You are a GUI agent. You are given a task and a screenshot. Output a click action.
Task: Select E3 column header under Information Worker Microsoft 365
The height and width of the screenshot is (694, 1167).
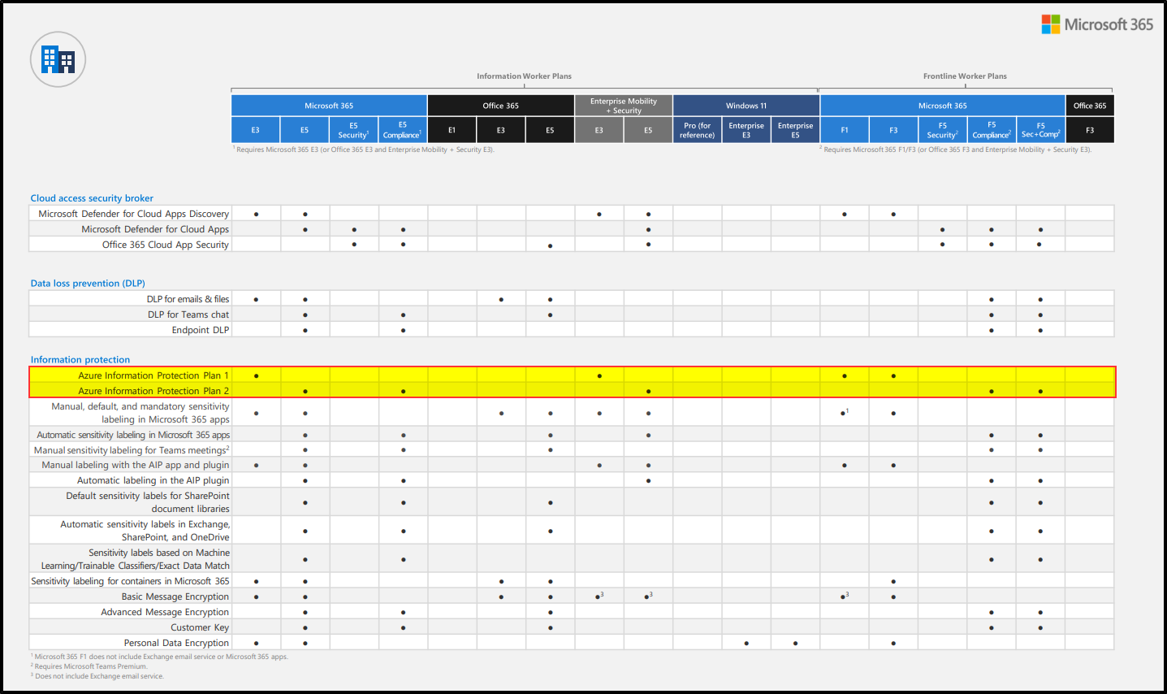tap(255, 130)
